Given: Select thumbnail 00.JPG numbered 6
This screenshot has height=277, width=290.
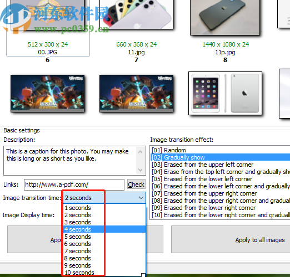Looking at the screenshot, I should point(48,15).
